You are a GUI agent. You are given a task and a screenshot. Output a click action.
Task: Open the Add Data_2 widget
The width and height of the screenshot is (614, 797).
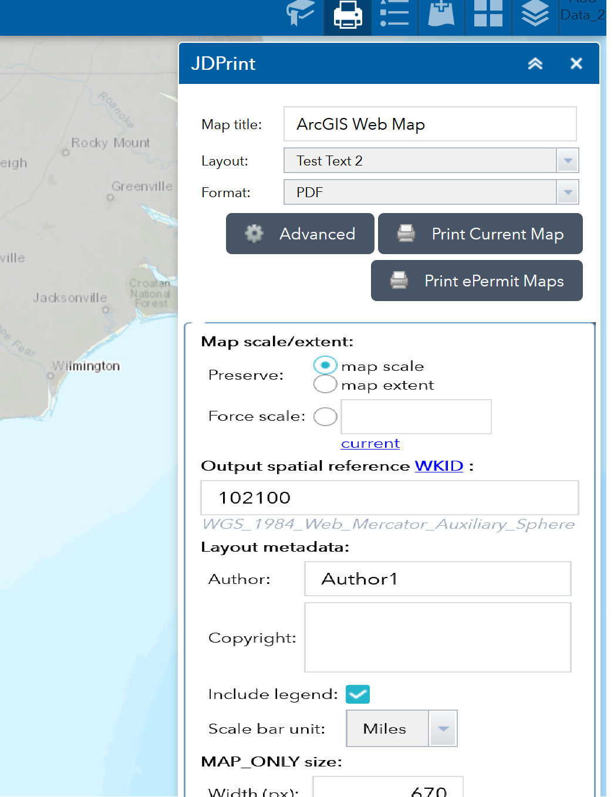582,12
